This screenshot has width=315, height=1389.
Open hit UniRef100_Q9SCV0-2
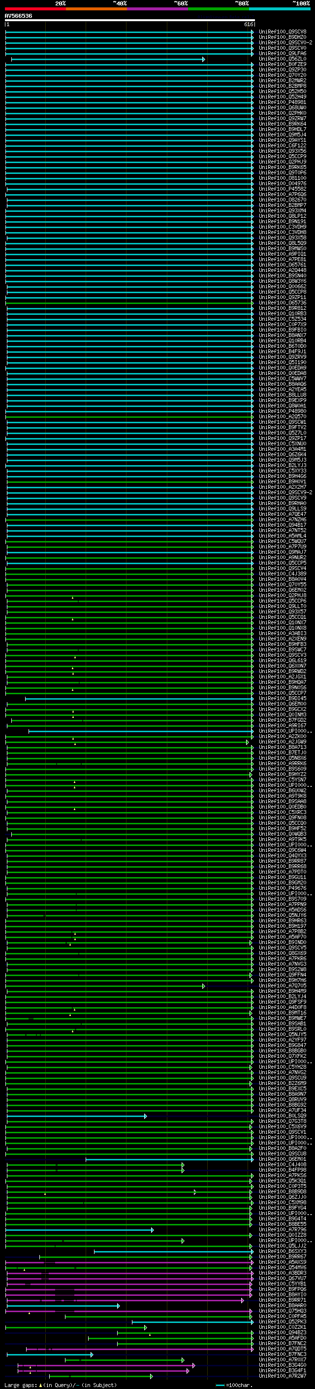tap(285, 42)
